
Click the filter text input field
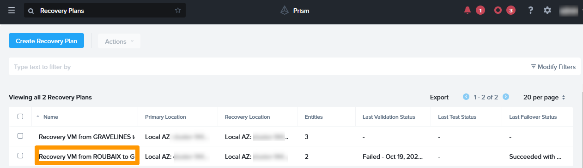268,67
